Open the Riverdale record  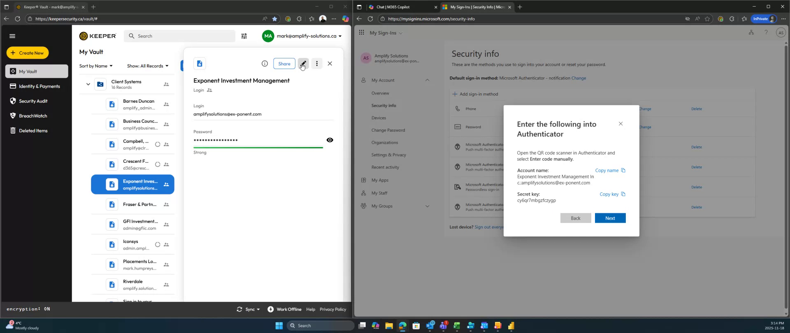click(132, 285)
